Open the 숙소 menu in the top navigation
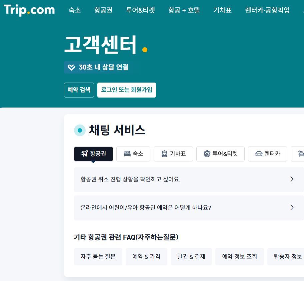 (x=75, y=10)
